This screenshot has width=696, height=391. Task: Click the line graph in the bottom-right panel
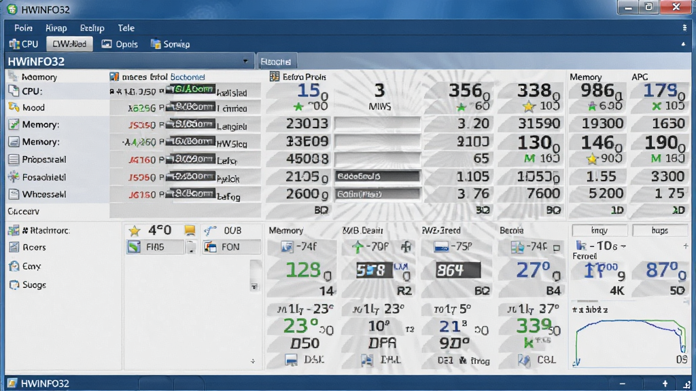[x=630, y=343]
